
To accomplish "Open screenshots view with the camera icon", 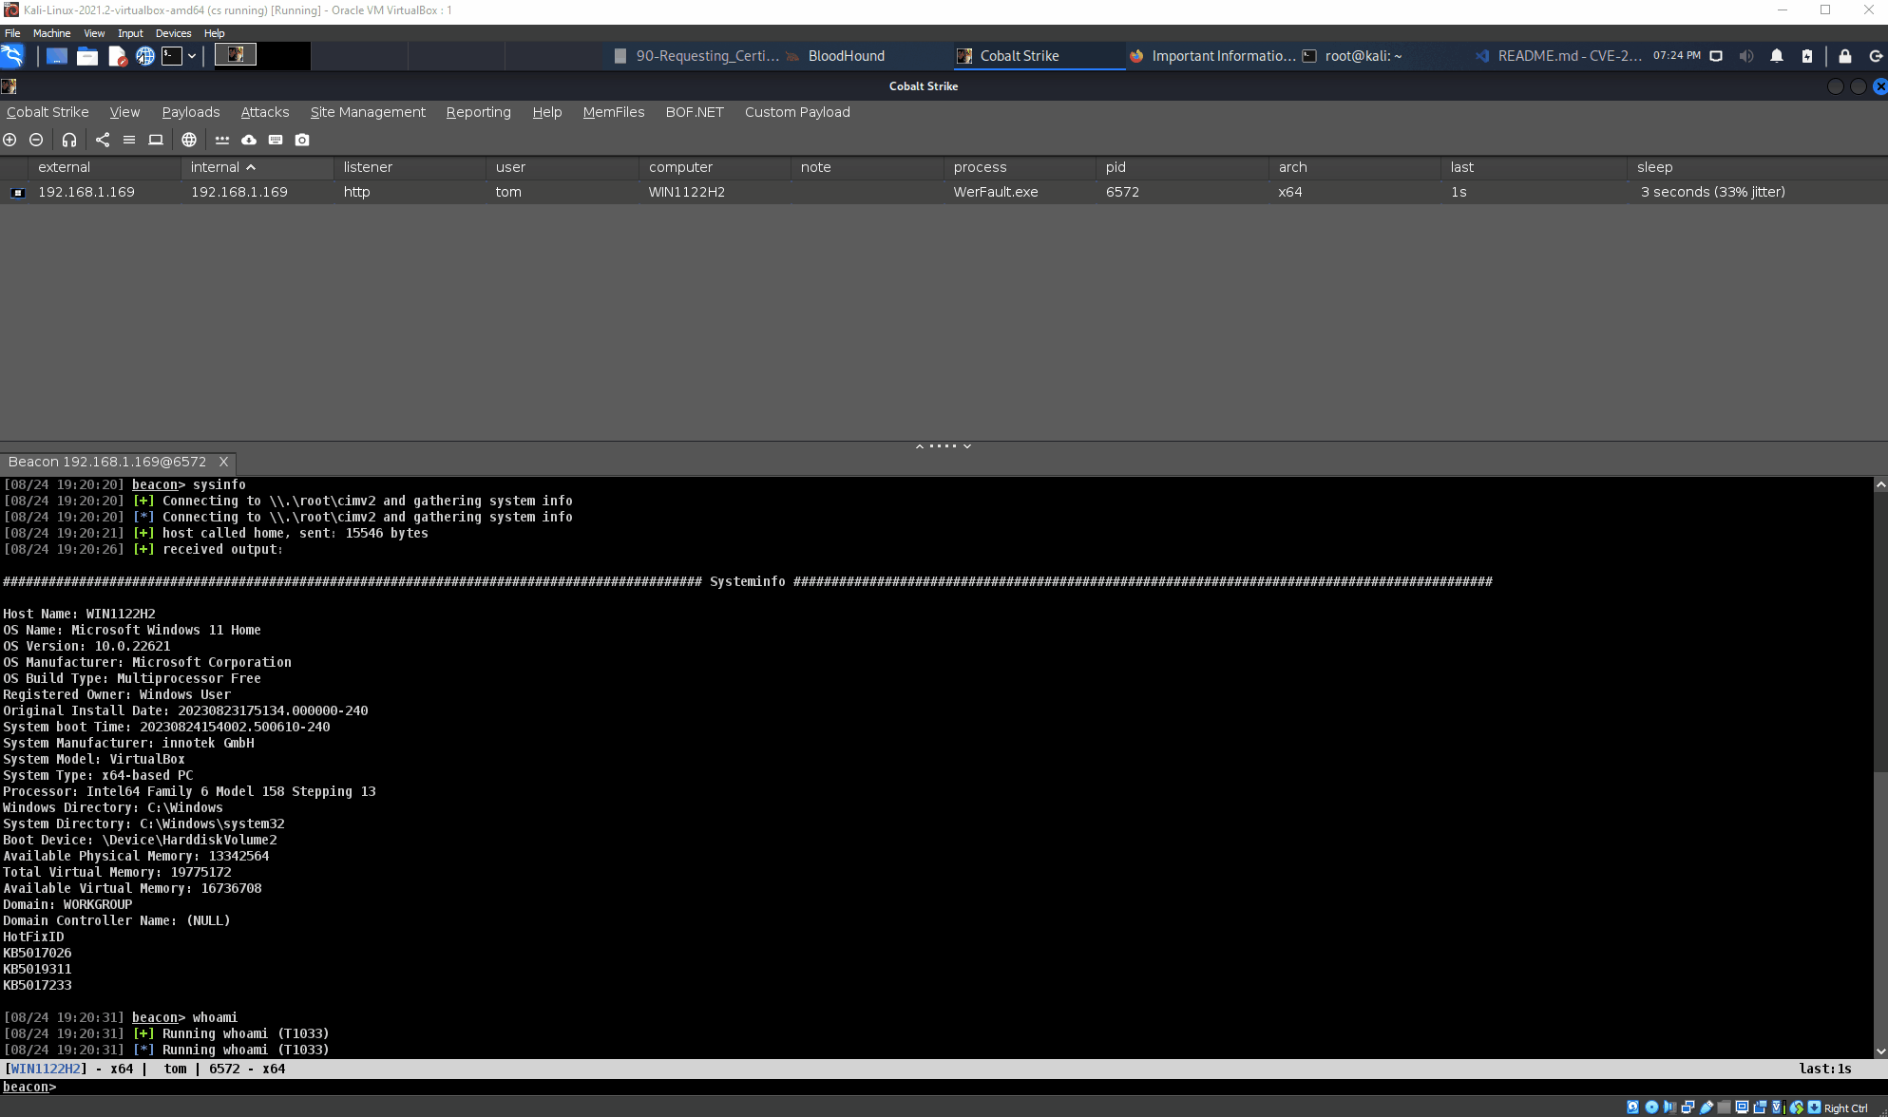I will coord(302,140).
